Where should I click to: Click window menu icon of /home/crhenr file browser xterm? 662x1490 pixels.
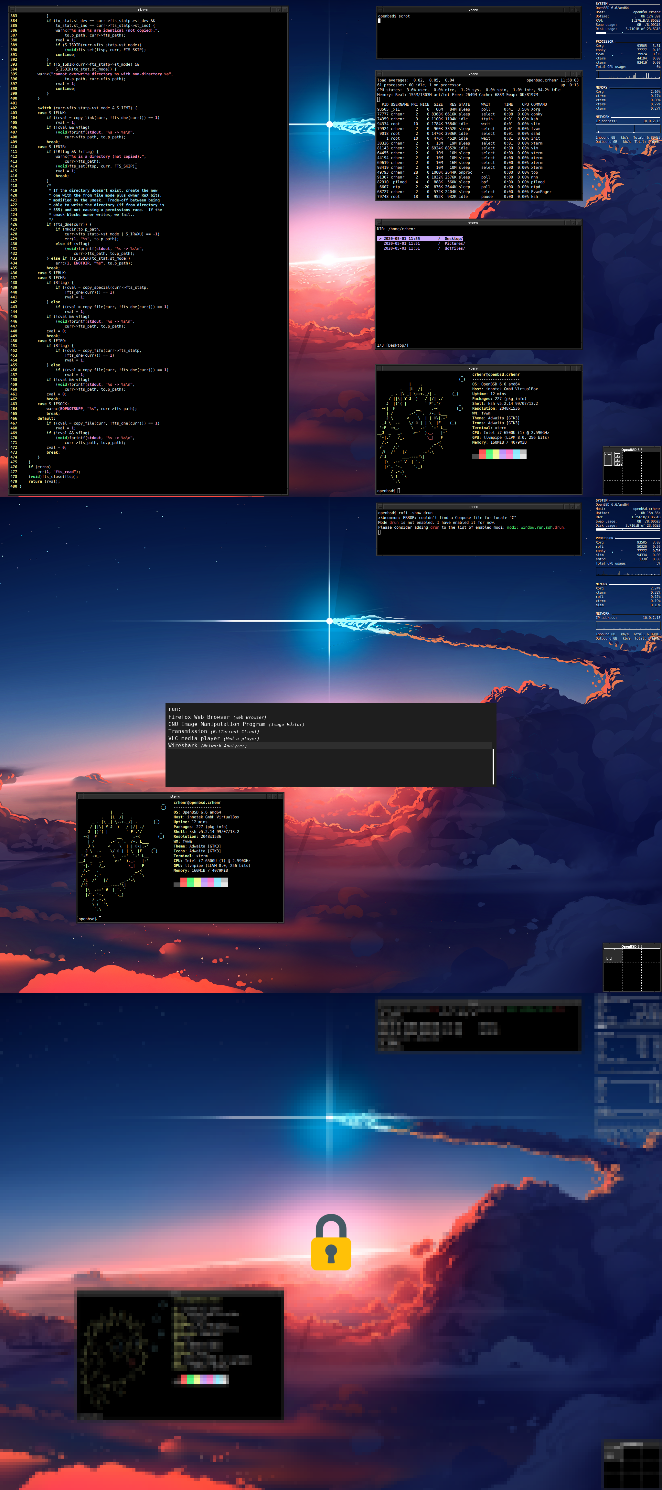pos(379,223)
